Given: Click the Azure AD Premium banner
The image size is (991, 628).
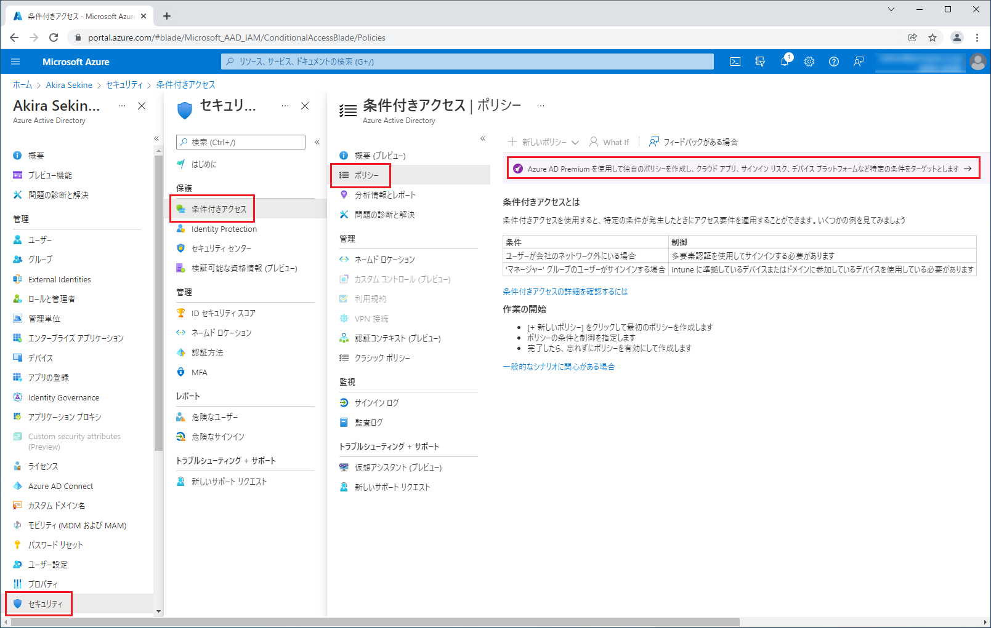Looking at the screenshot, I should coord(743,169).
